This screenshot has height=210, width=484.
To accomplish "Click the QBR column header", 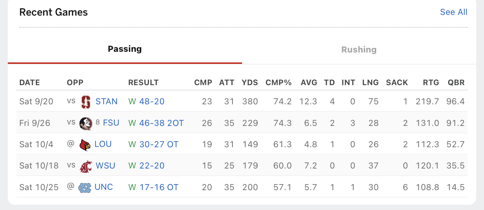I will click(x=456, y=83).
